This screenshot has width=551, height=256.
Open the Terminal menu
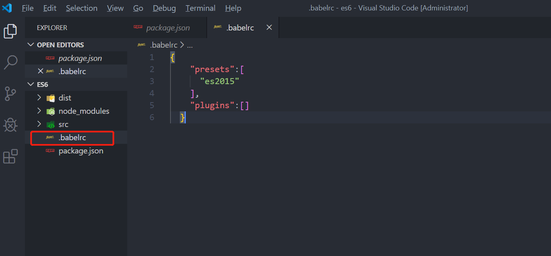(x=200, y=8)
